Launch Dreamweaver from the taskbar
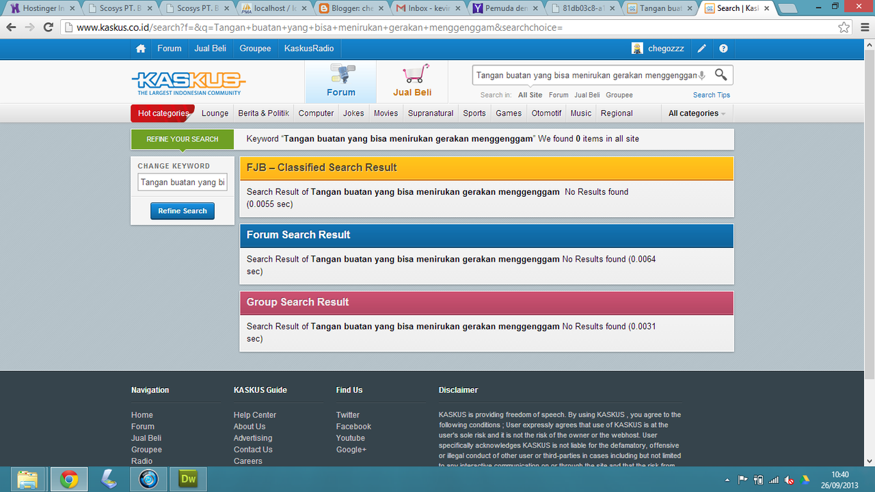 (188, 479)
